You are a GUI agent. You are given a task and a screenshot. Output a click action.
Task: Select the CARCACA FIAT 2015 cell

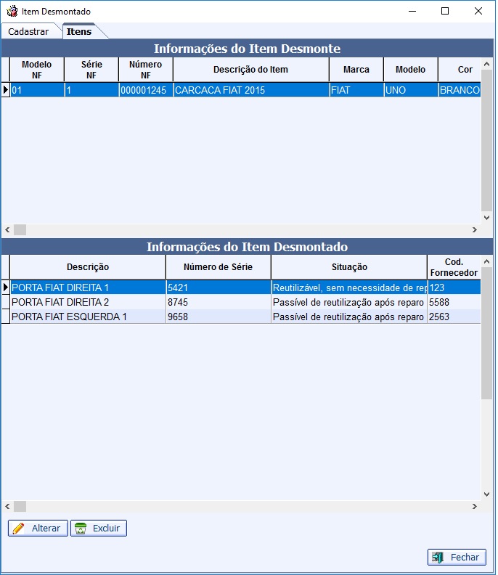pos(251,90)
